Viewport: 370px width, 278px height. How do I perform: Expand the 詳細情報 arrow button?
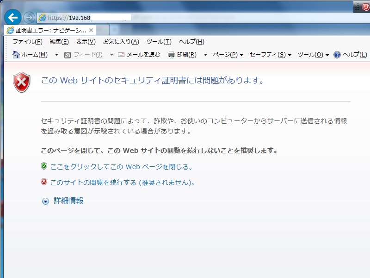tap(45, 201)
